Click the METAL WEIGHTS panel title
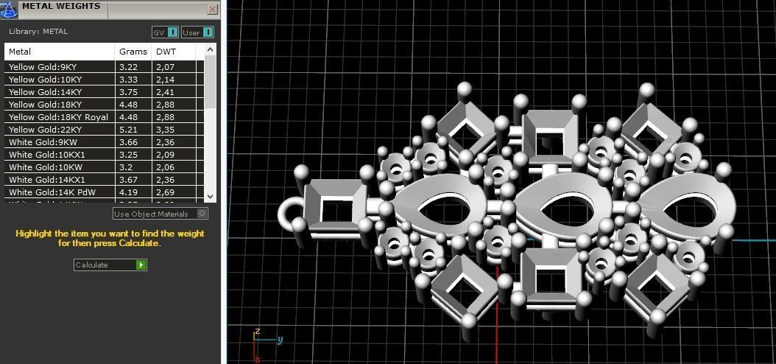The width and height of the screenshot is (776, 364). point(61,7)
